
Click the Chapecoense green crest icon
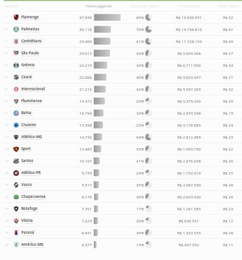(16, 197)
